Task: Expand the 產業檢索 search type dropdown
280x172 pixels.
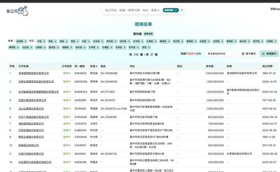Action: pos(171,10)
